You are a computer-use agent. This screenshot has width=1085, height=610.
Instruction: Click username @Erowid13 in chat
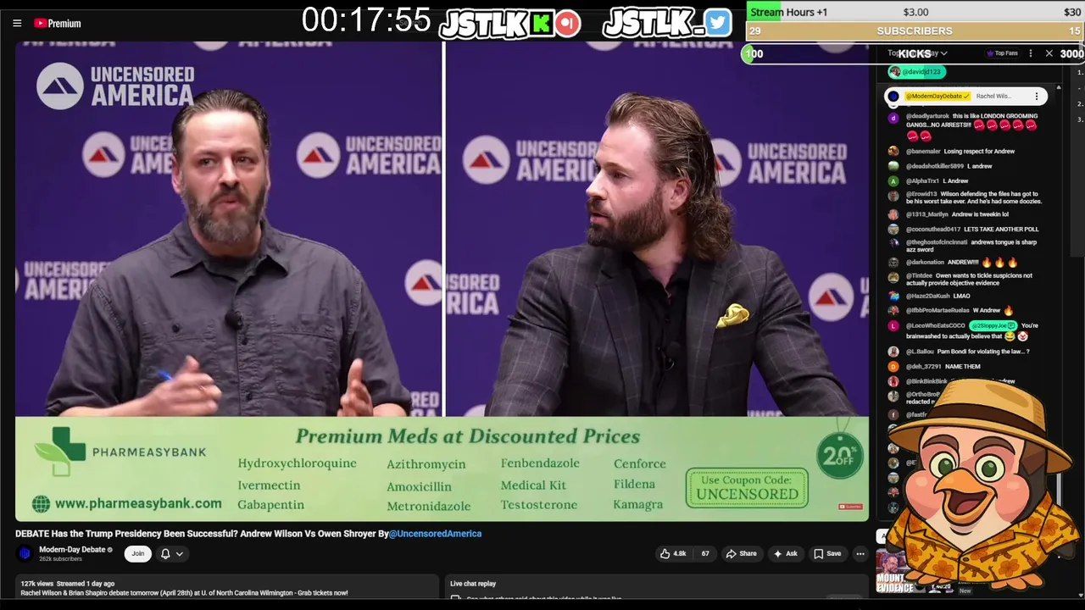coord(921,194)
